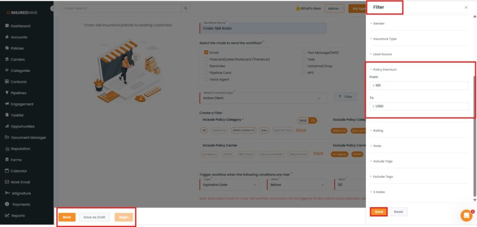Open Document Manager menu item
Viewport: 477px width, 227px height.
click(x=28, y=137)
